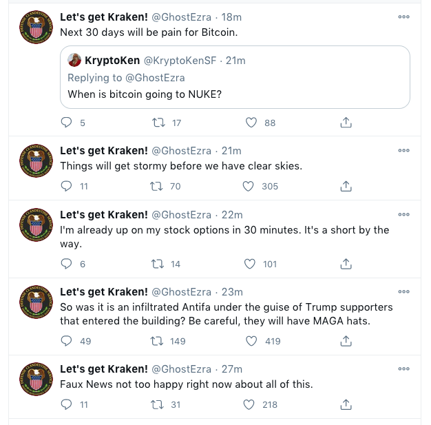
Task: Like the stock options short tweet
Action: tap(251, 264)
